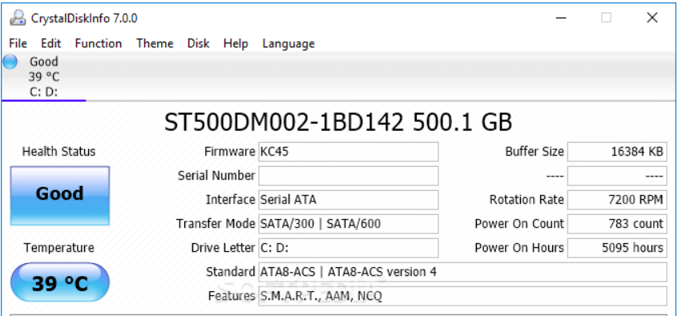
Task: Select the C: D: disk tab
Action: (43, 77)
